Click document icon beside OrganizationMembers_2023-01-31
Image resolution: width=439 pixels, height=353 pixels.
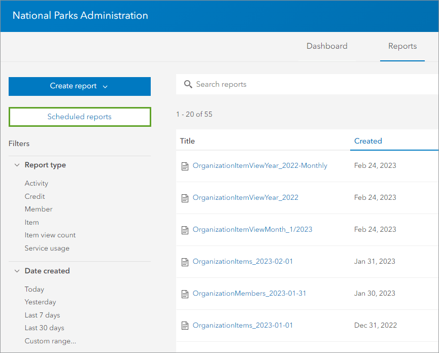(x=185, y=294)
